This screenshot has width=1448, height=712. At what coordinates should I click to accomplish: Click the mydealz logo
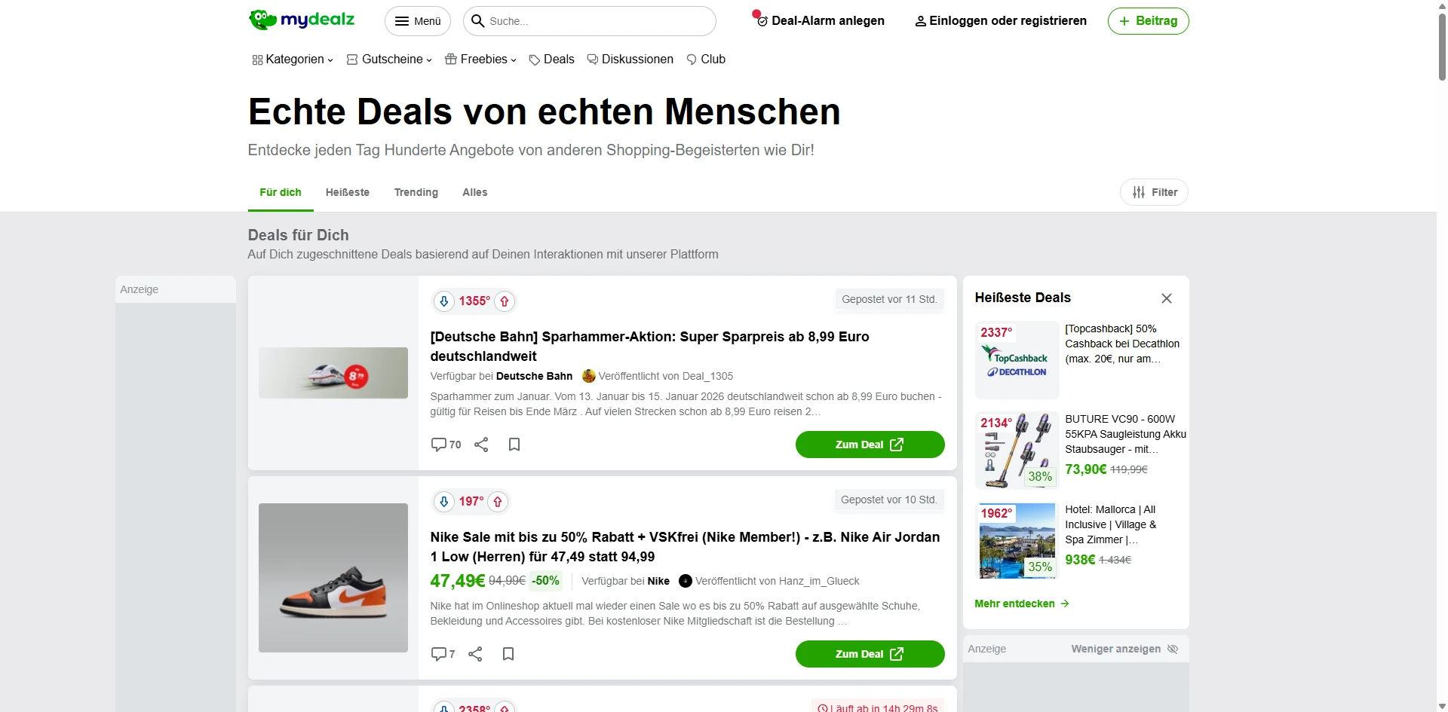(x=302, y=20)
